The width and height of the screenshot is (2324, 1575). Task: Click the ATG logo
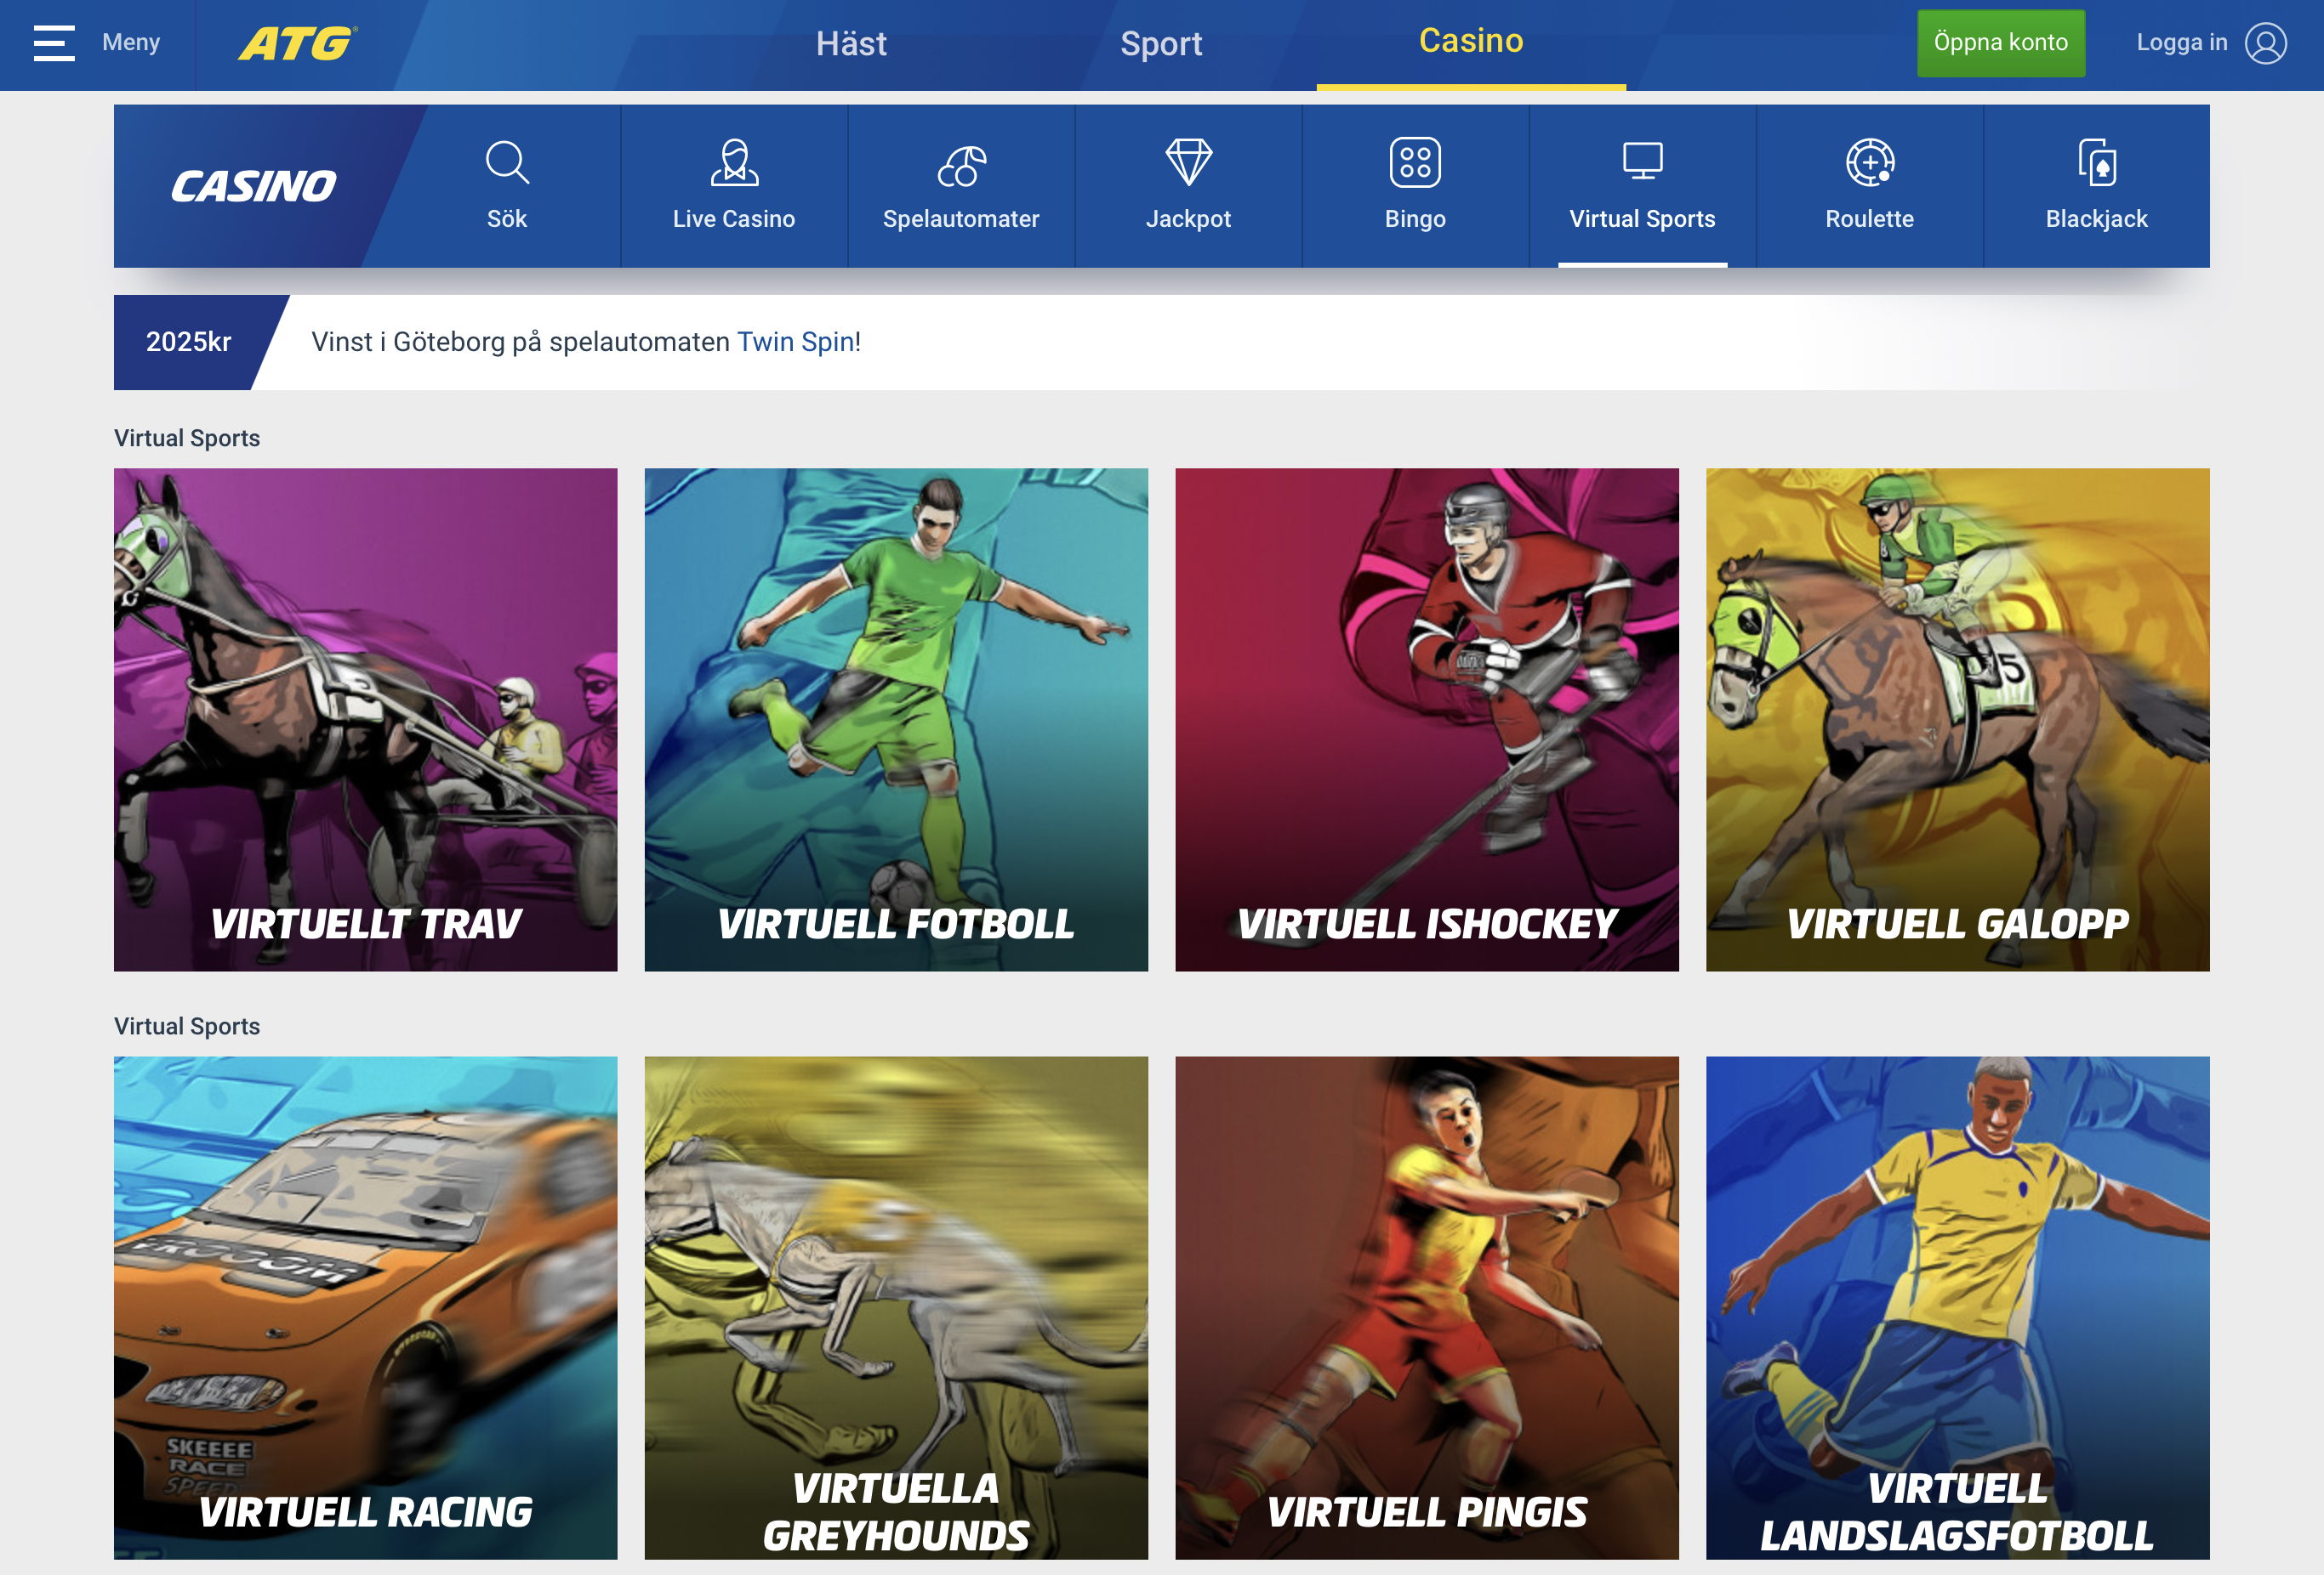(x=298, y=43)
